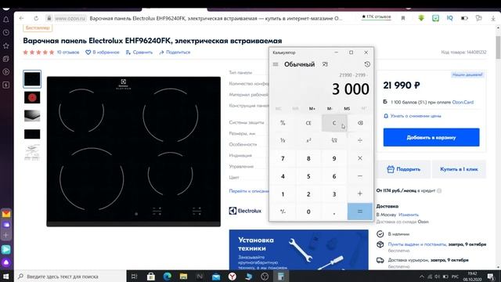Click the M- memory subtract key
The width and height of the screenshot is (501, 282).
[x=330, y=109]
